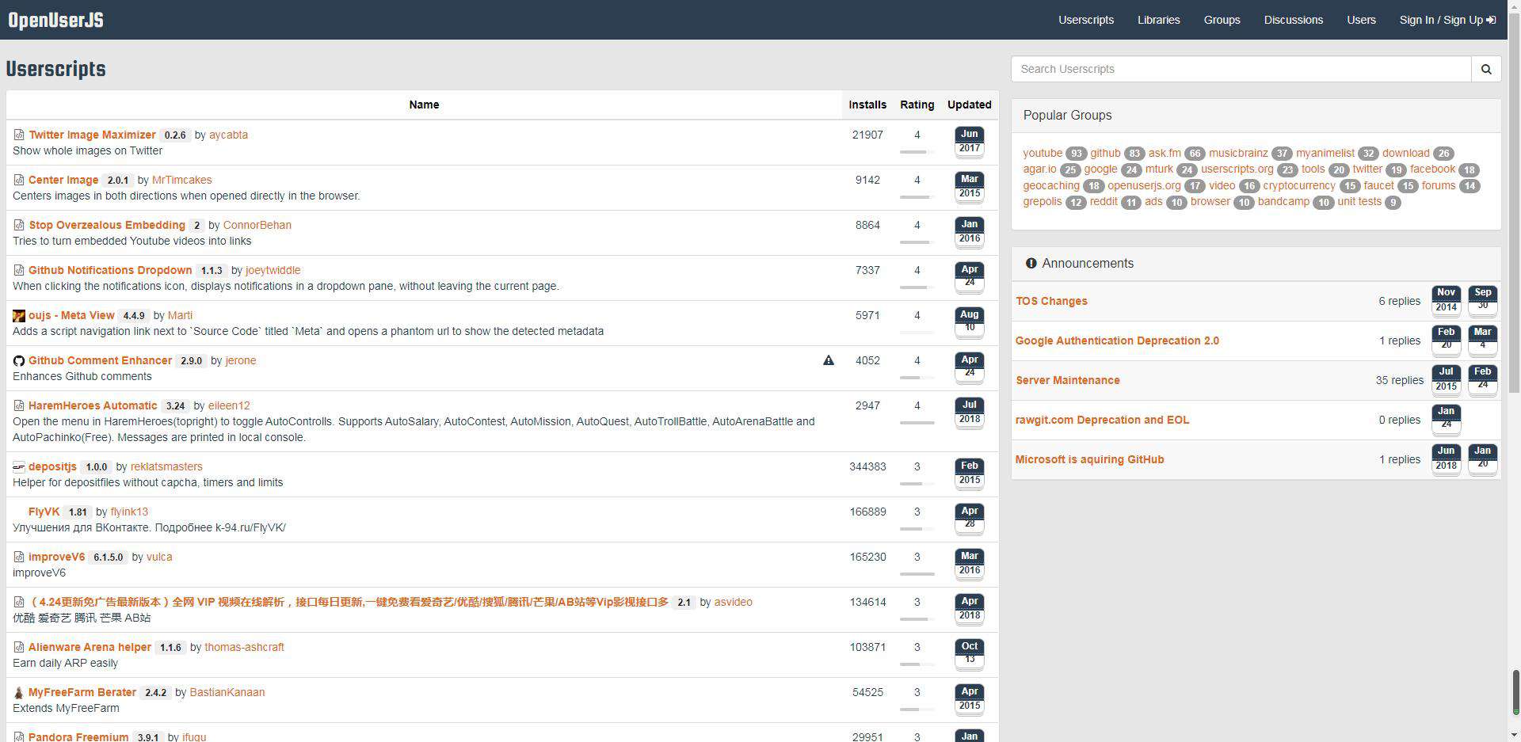Image resolution: width=1521 pixels, height=742 pixels.
Task: Click Jul 2015 date badge on Server Maintenance
Action: coord(1447,379)
